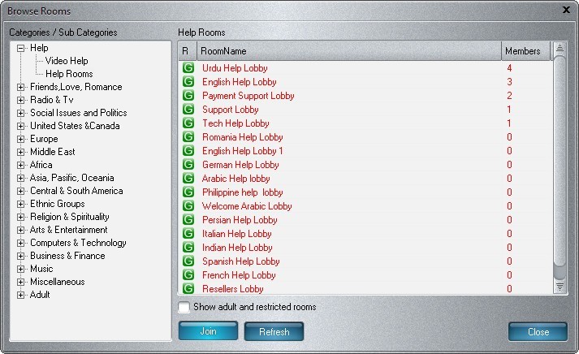Image resolution: width=579 pixels, height=354 pixels.
Task: Click the green G icon beside Urdu Help Lobby
Action: tap(188, 68)
